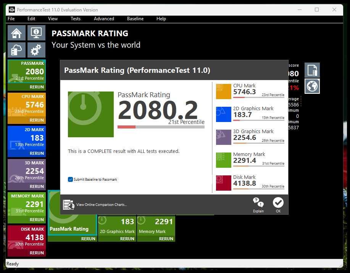Screen dimensions: 350x273
Task: Select the 2291 Memory Mark bottom tile
Action: point(156,225)
